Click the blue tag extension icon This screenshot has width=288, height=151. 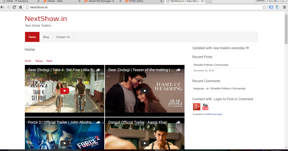271,7
